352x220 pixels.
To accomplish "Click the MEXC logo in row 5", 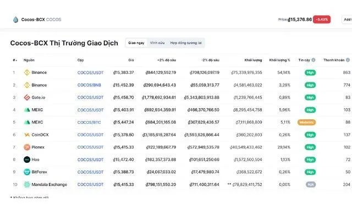I will (27, 122).
